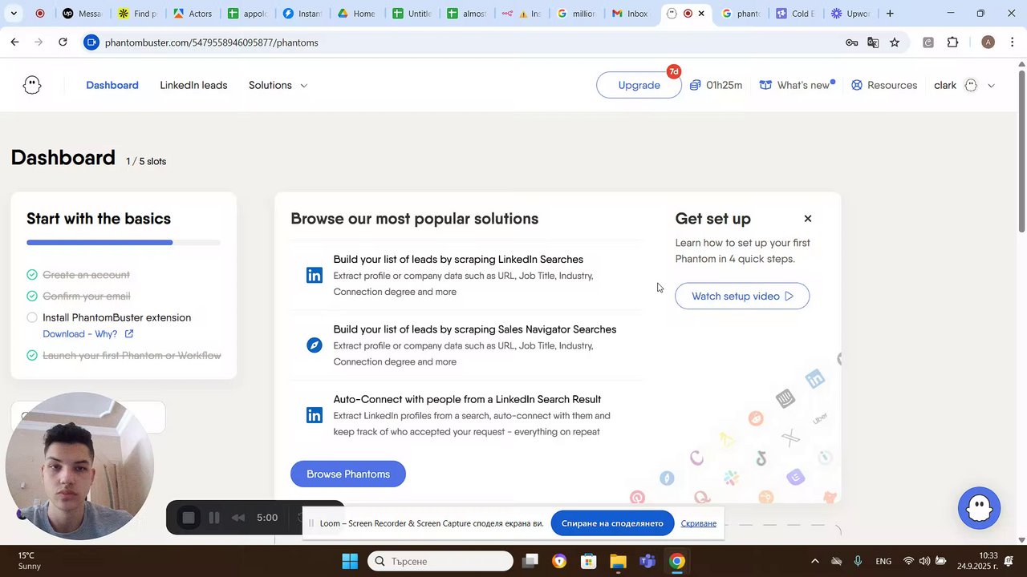Show hidden system tray icons

point(815,561)
